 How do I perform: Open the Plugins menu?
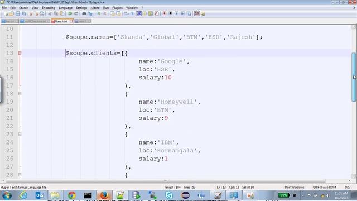(117, 8)
